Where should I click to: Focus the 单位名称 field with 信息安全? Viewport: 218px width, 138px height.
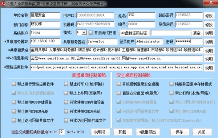tap(45, 15)
